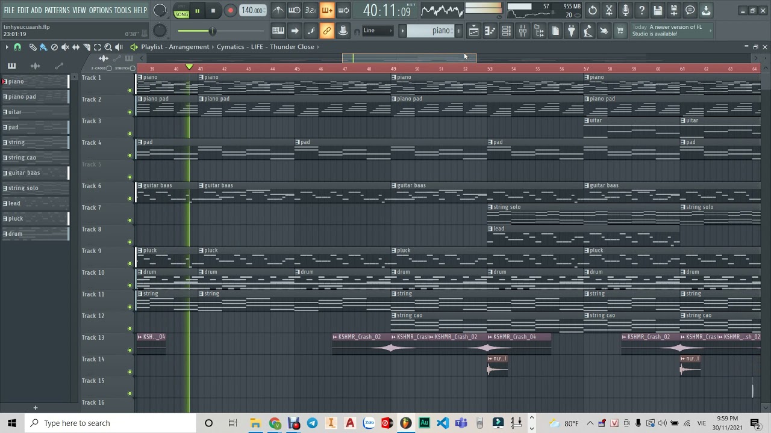Click plus button next to piano pattern
Viewport: 771px width, 433px height.
(x=458, y=31)
